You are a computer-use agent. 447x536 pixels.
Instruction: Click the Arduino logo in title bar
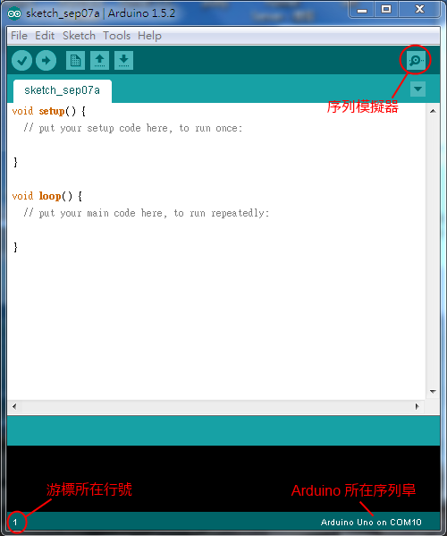[14, 13]
